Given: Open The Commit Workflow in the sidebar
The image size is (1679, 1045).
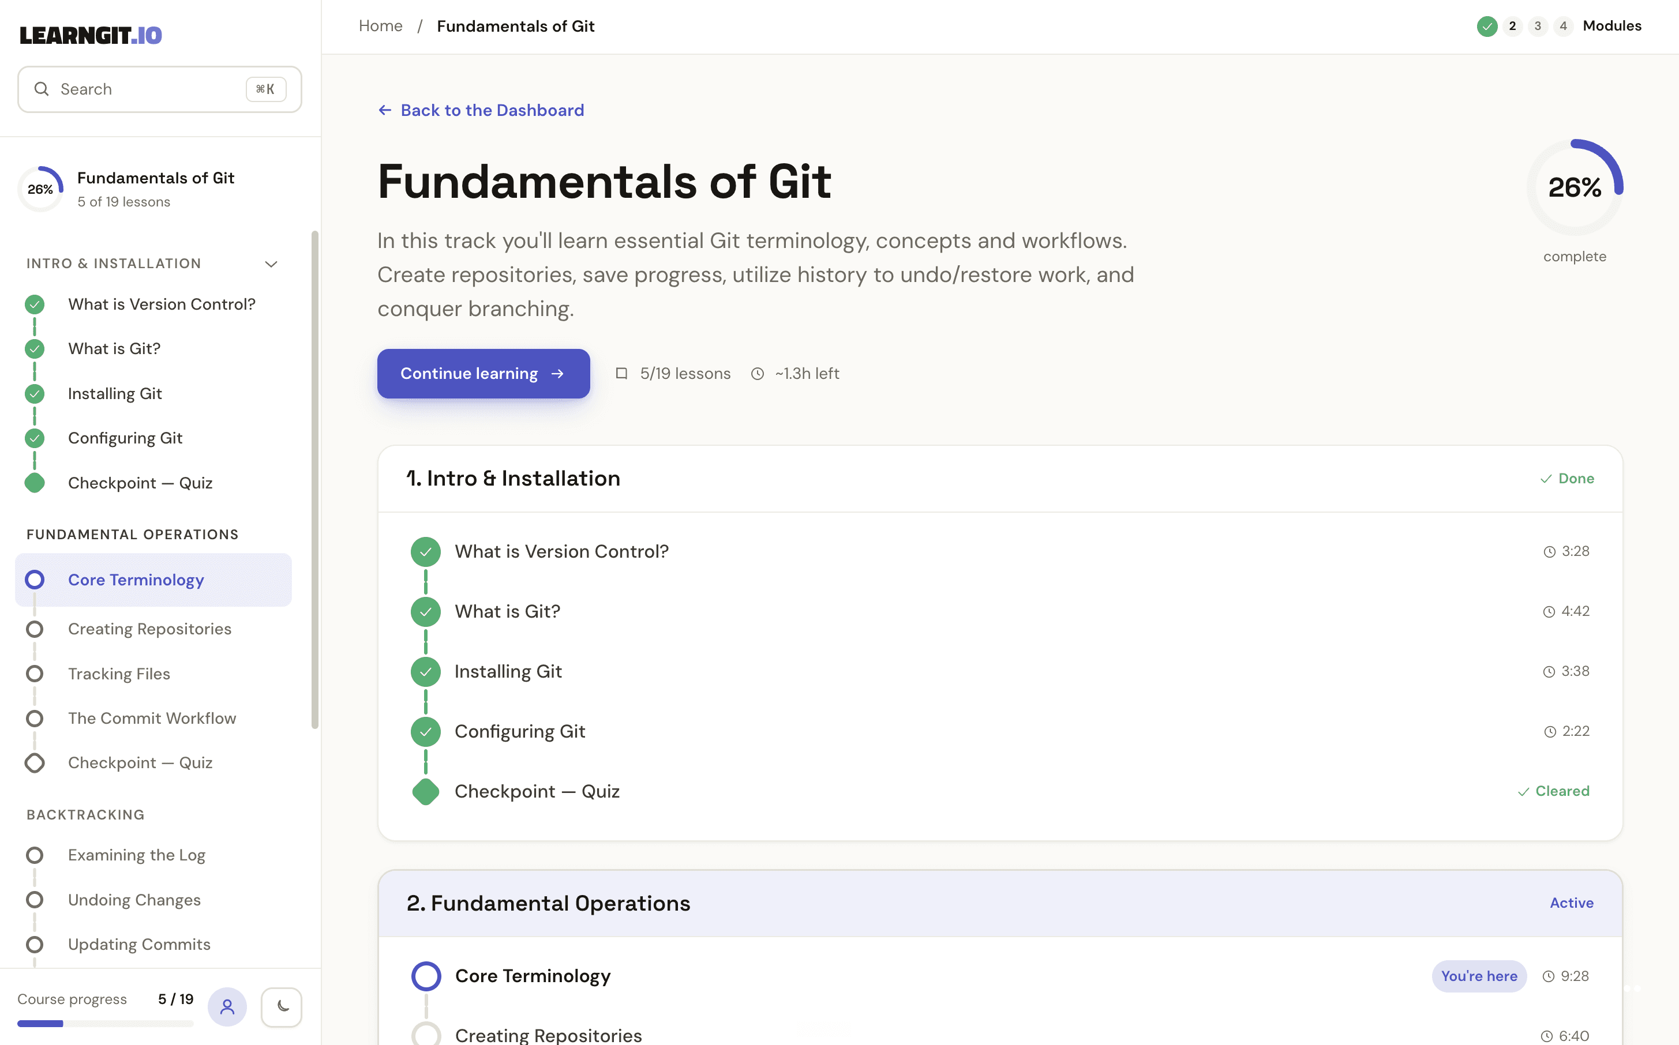Looking at the screenshot, I should (153, 719).
